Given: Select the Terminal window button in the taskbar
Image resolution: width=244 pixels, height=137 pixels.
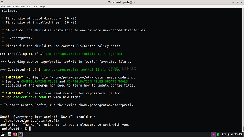Looking at the screenshot, I should 21,135.
